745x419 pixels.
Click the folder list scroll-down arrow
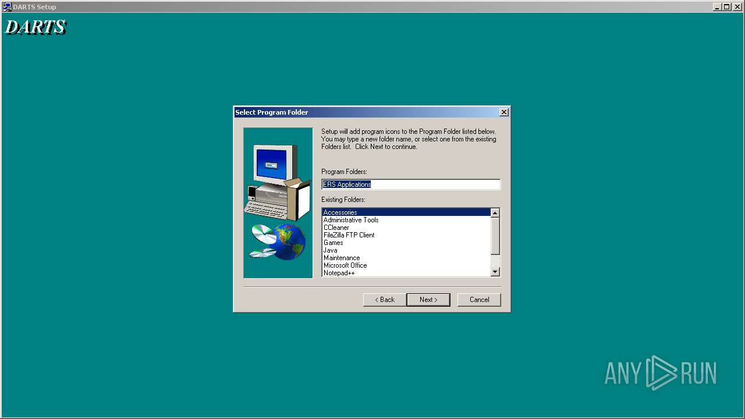tap(495, 272)
